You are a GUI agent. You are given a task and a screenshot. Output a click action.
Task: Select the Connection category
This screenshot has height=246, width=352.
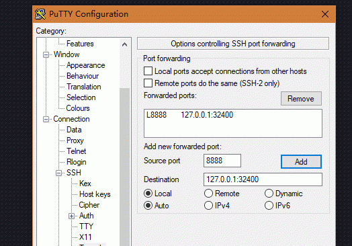coord(71,119)
